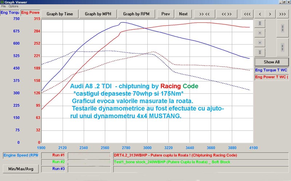Click the '4100' RPM axis label
This screenshot has width=291, height=181.
pos(254,148)
